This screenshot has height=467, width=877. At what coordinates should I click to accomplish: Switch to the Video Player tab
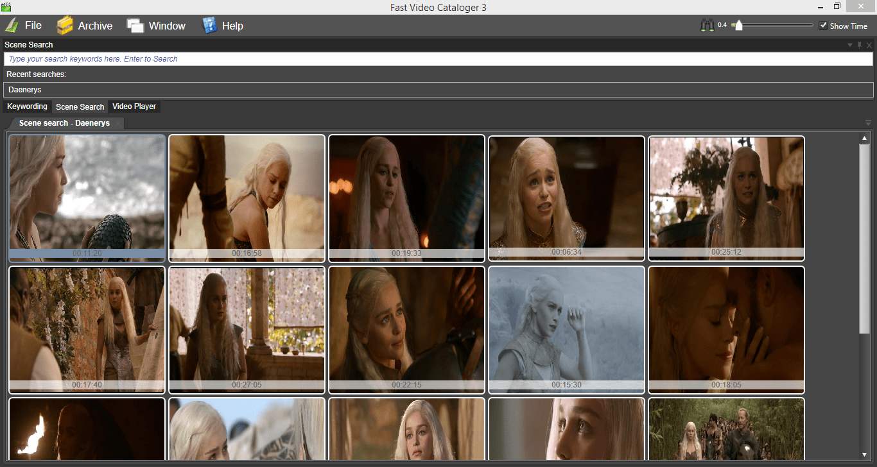coord(134,106)
